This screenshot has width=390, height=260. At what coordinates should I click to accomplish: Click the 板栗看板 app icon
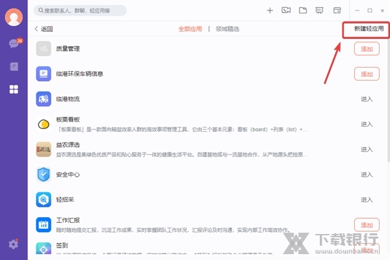pos(44,124)
